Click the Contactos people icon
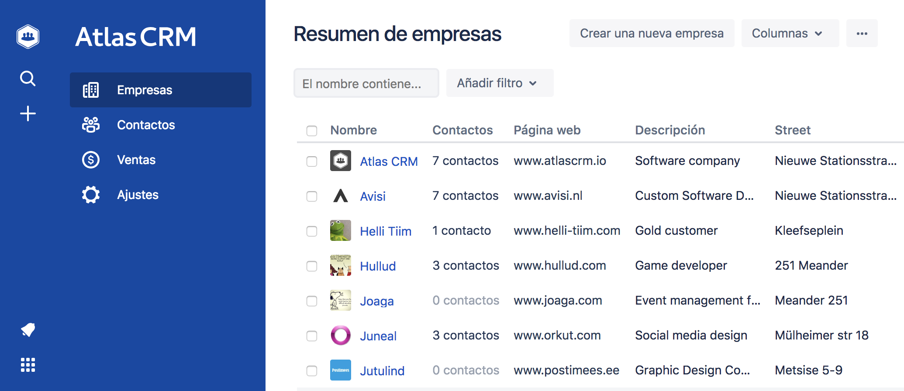This screenshot has width=904, height=391. point(91,125)
